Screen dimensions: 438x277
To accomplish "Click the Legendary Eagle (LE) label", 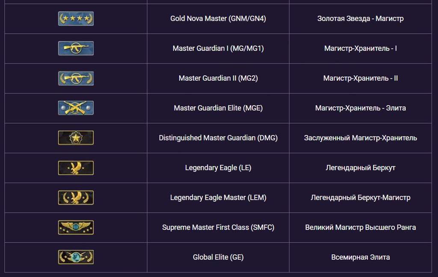I will coord(218,168).
